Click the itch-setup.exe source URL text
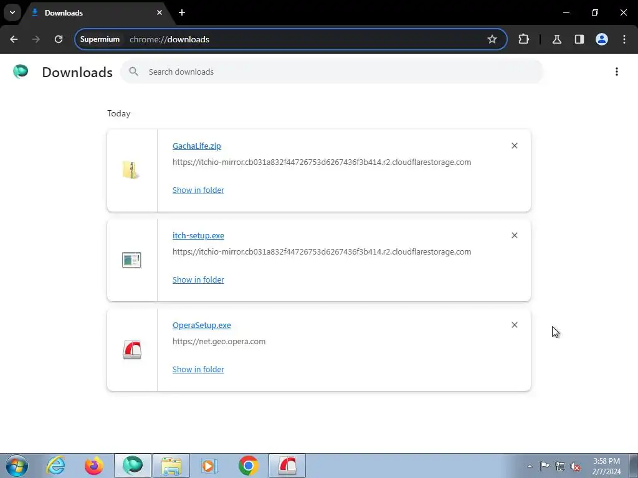The height and width of the screenshot is (478, 638). 322,252
